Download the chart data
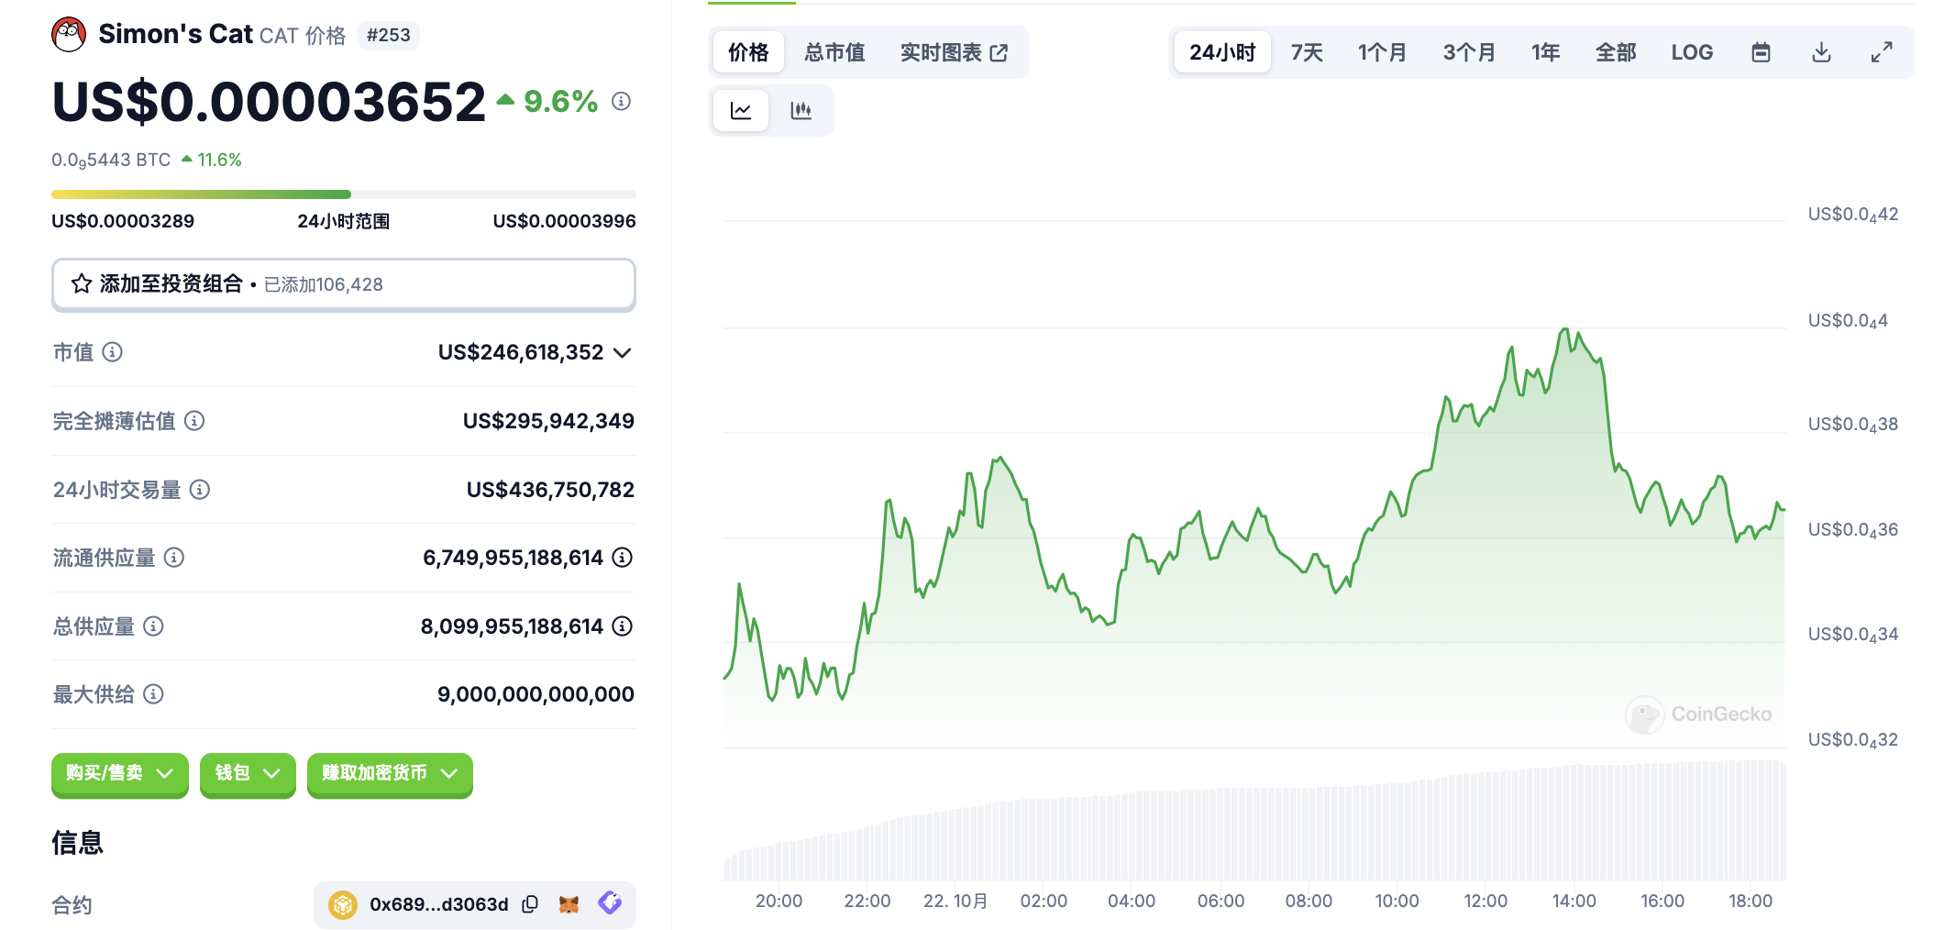 [x=1821, y=52]
